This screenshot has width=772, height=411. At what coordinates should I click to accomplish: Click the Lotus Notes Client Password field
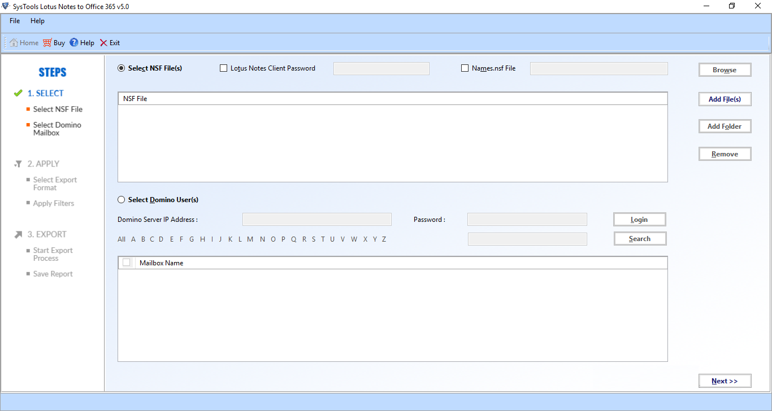(x=381, y=69)
